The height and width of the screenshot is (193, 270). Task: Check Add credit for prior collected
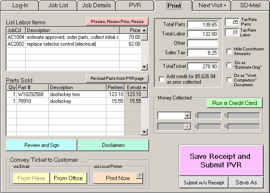tap(161, 79)
